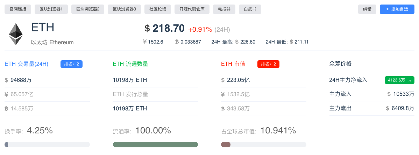Click the 添加自选 plus button
The width and height of the screenshot is (419, 155).
point(397,9)
